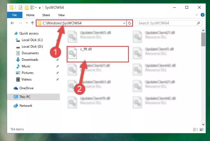Image resolution: width=210 pixels, height=141 pixels.
Task: Click the Music note icon
Action: pyautogui.click(x=18, y=66)
